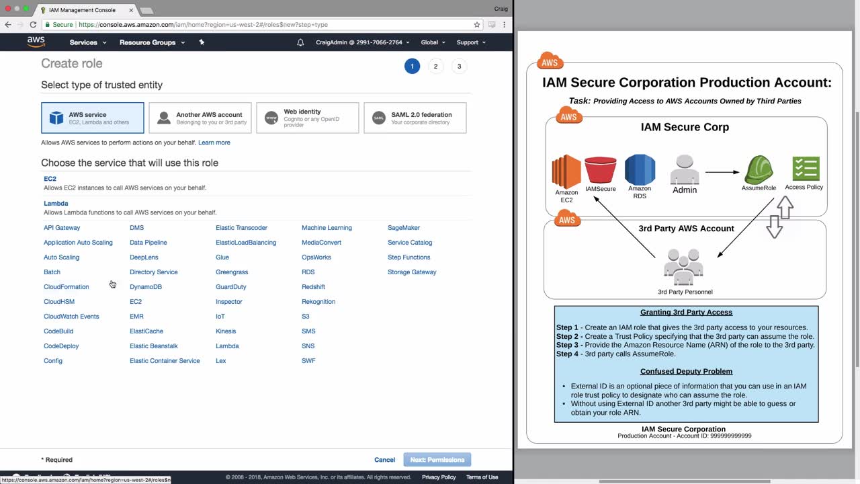
Task: Jump to step 2 indicator
Action: [435, 67]
